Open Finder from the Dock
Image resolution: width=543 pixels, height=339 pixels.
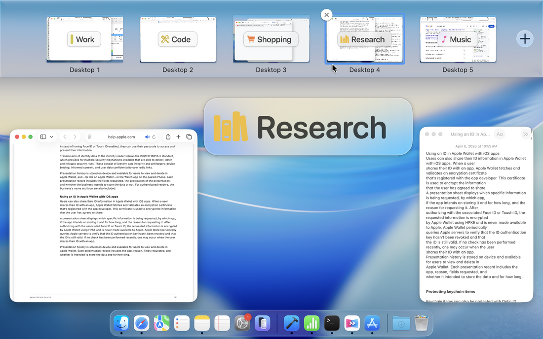pos(121,323)
